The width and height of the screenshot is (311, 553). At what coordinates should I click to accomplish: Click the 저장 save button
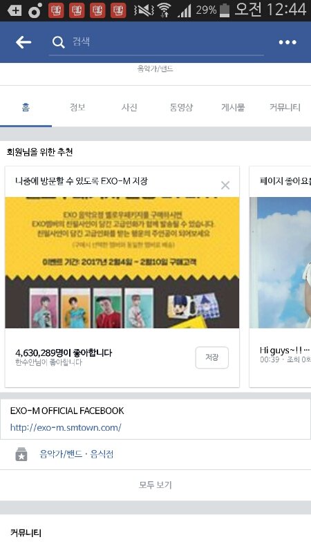click(x=212, y=357)
